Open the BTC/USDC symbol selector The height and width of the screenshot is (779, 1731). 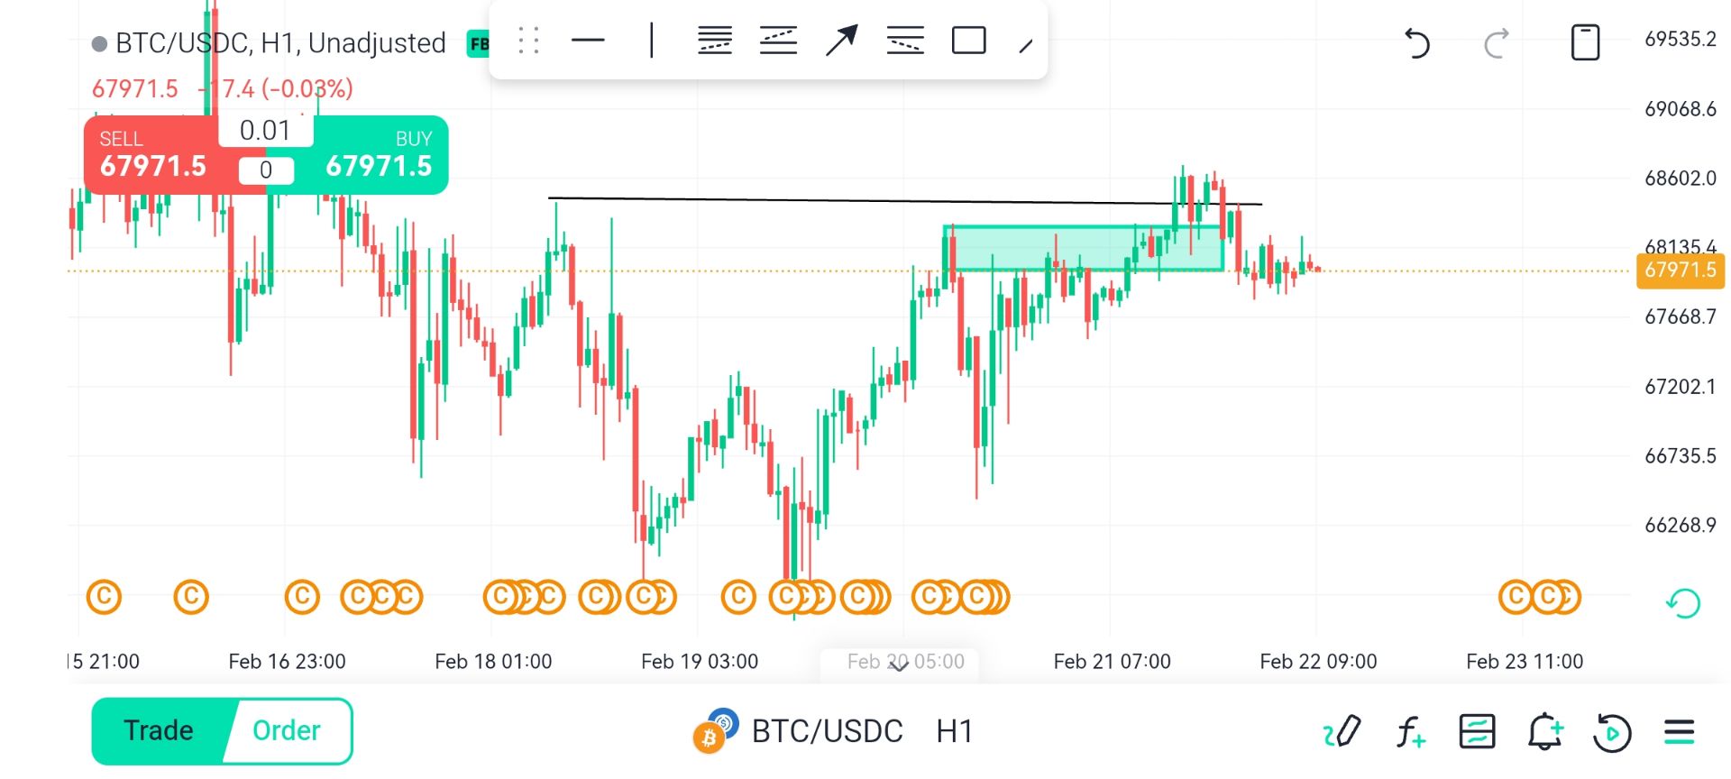[826, 731]
